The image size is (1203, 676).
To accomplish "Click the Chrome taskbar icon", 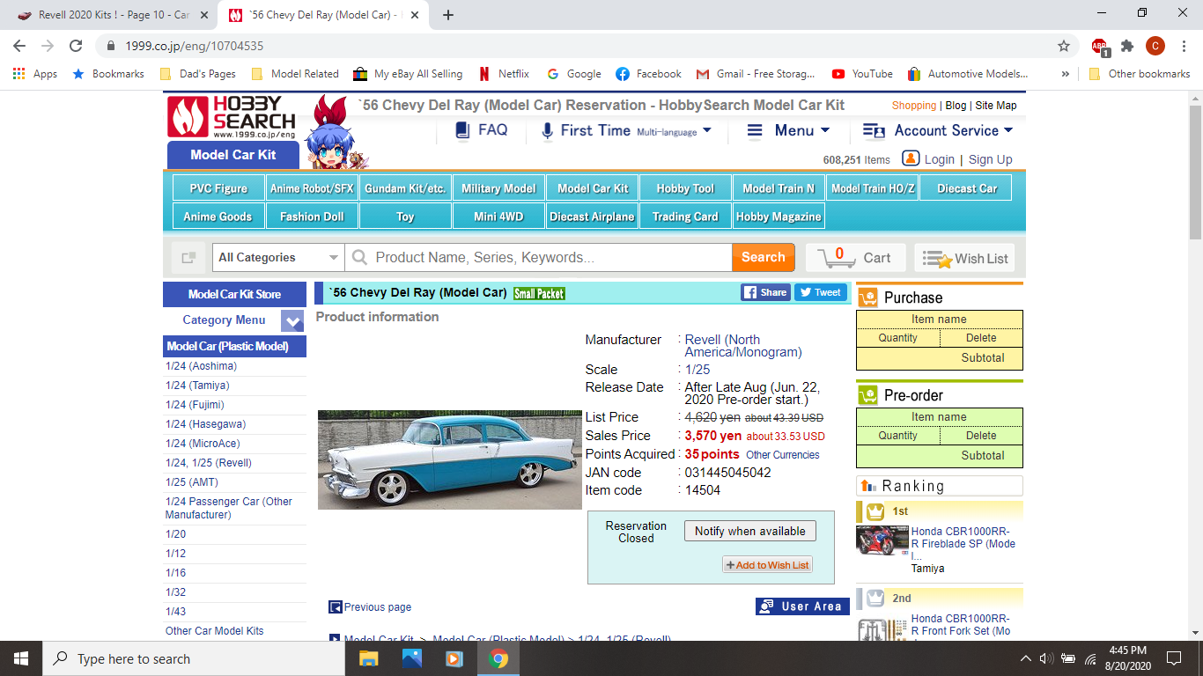I will coord(498,658).
